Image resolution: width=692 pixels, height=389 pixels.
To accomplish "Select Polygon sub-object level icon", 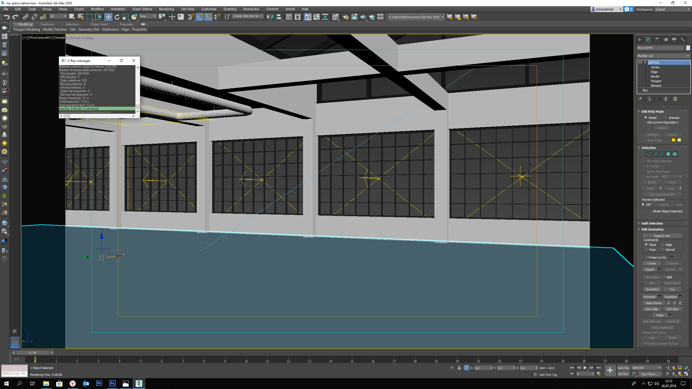I will (668, 154).
